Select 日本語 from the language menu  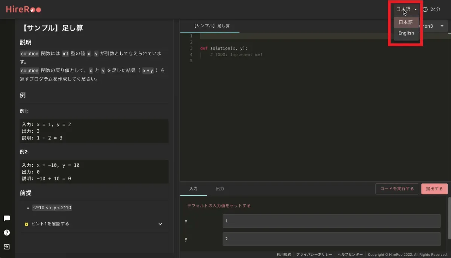406,22
